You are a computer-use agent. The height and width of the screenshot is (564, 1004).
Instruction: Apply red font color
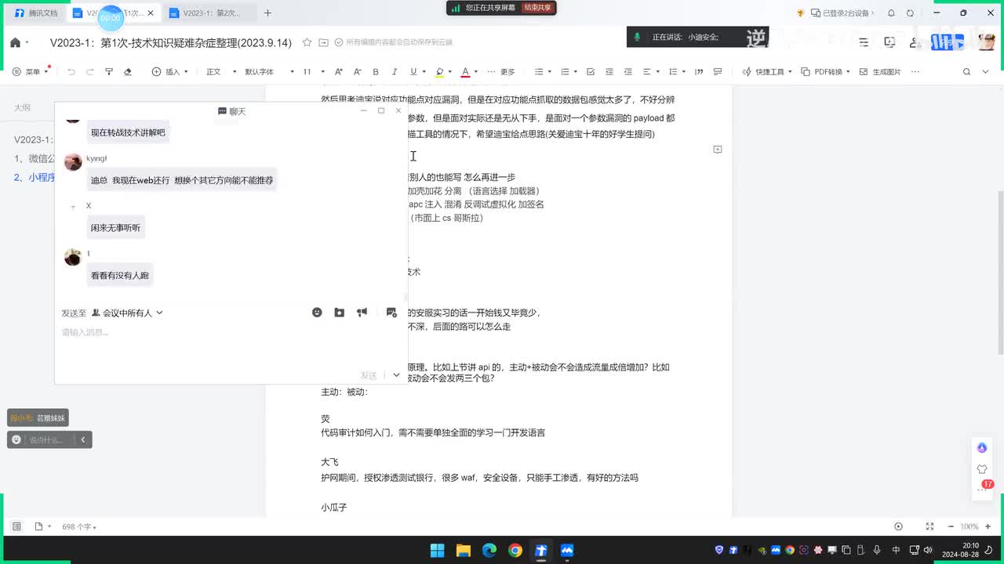pyautogui.click(x=465, y=71)
